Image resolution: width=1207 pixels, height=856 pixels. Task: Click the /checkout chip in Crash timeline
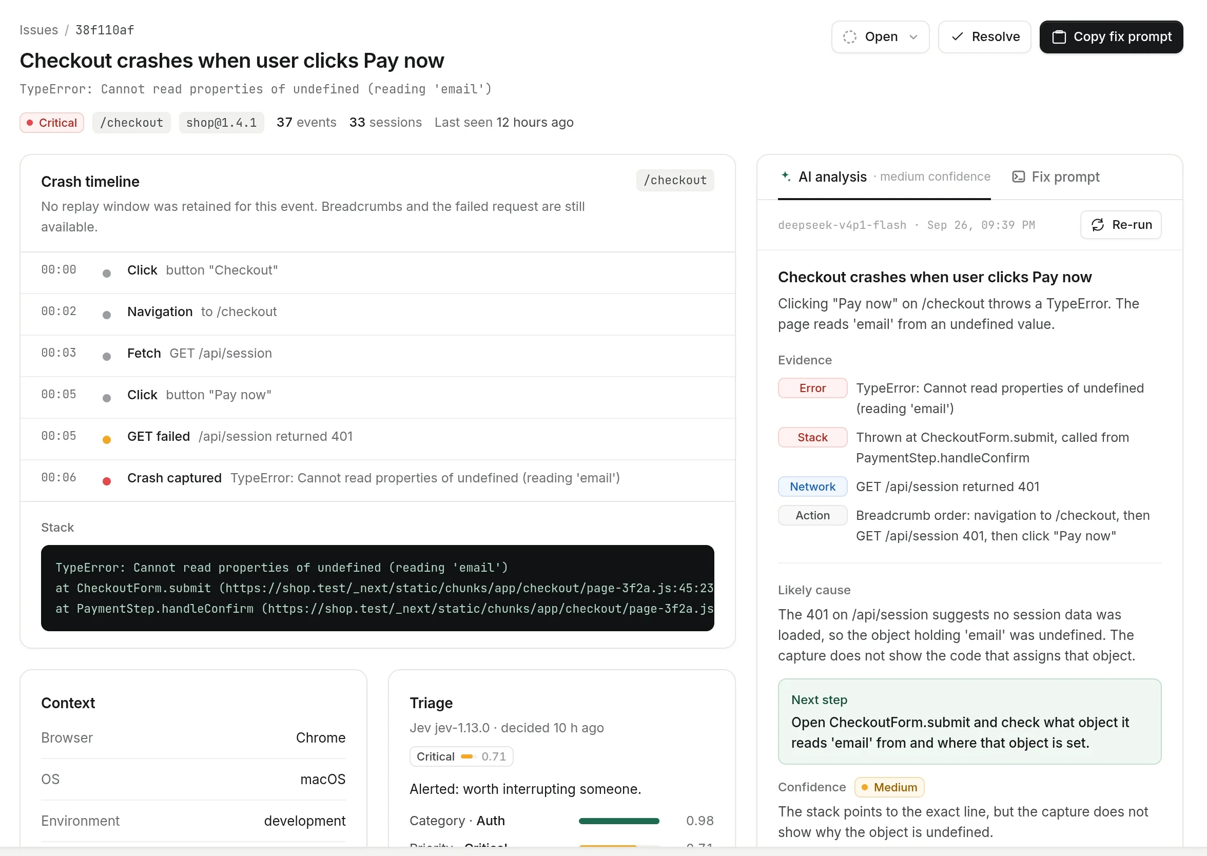pyautogui.click(x=675, y=180)
